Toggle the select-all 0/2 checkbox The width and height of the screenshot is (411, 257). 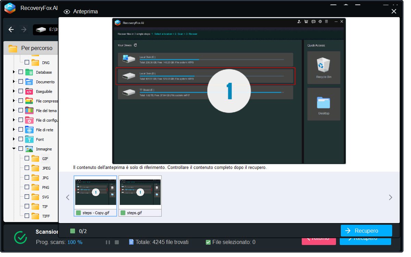point(72,231)
